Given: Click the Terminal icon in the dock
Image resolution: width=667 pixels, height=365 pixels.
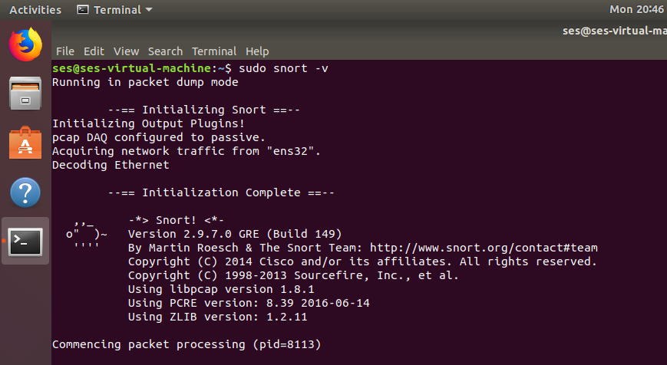Looking at the screenshot, I should 25,242.
